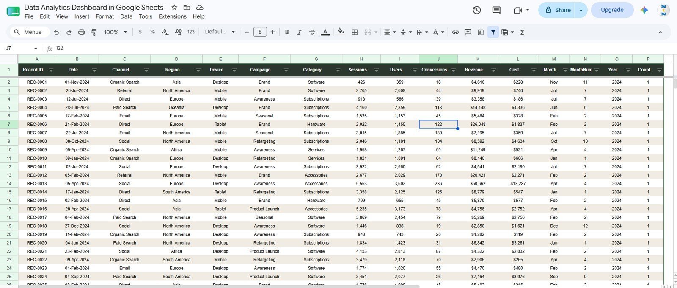Apply percent format icon

tap(152, 32)
